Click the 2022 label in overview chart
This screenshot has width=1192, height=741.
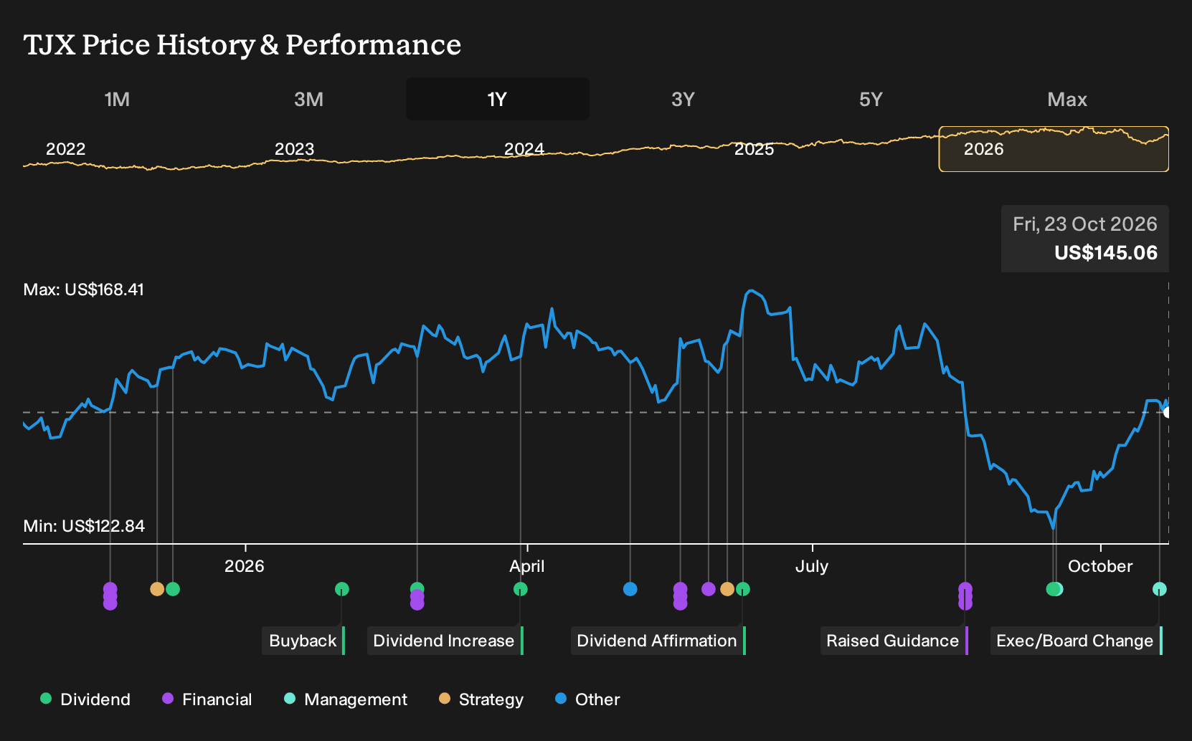click(66, 149)
